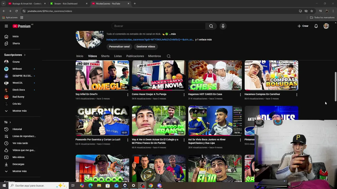Open options for Como Hacer Enojar A Tu Pareja

pos(184,94)
